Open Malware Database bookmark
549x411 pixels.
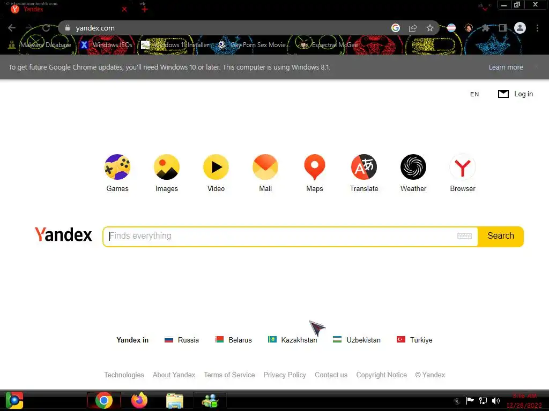(x=40, y=45)
